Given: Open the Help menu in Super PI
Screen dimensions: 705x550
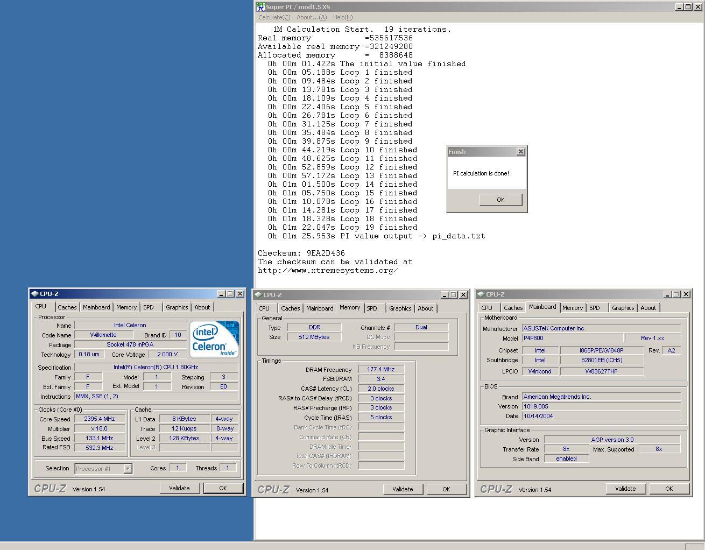Looking at the screenshot, I should click(343, 17).
